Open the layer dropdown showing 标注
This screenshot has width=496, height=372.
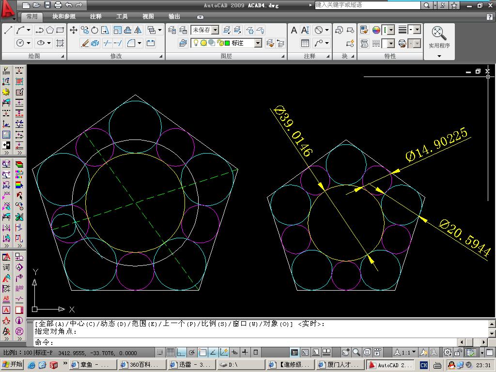point(259,43)
